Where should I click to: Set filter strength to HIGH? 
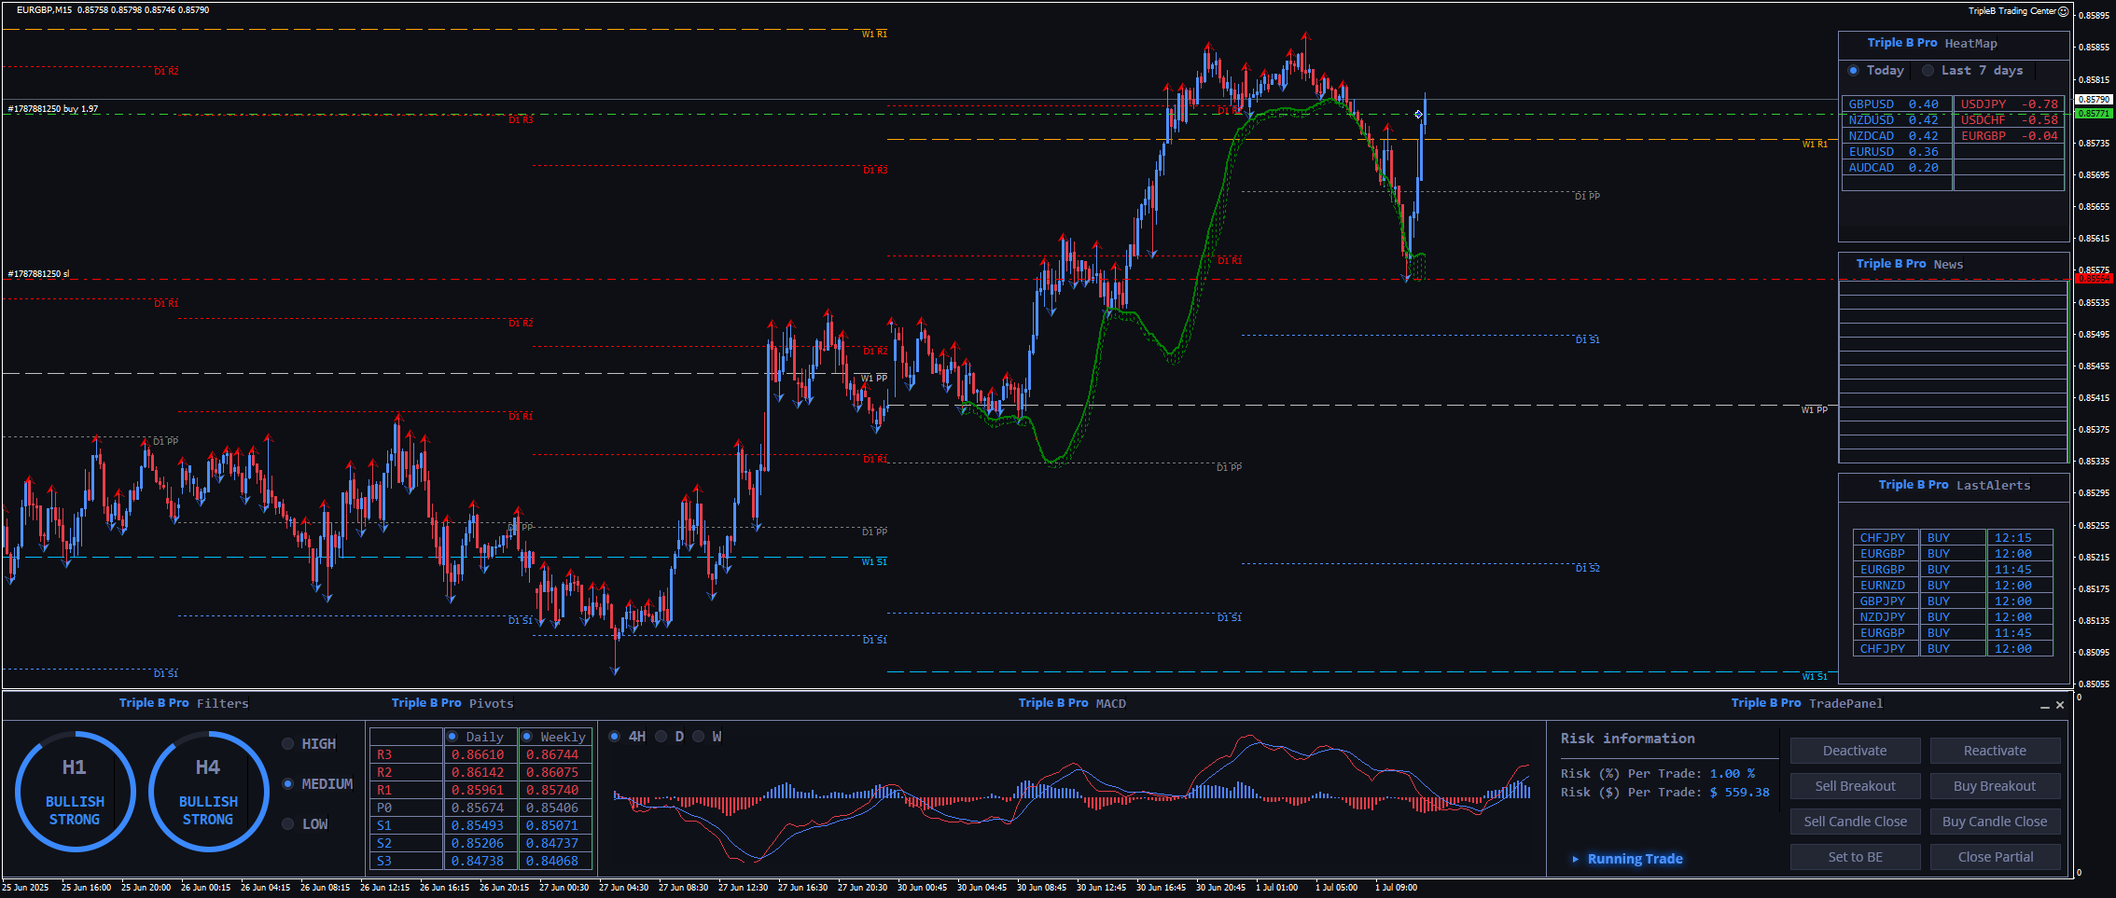[288, 744]
